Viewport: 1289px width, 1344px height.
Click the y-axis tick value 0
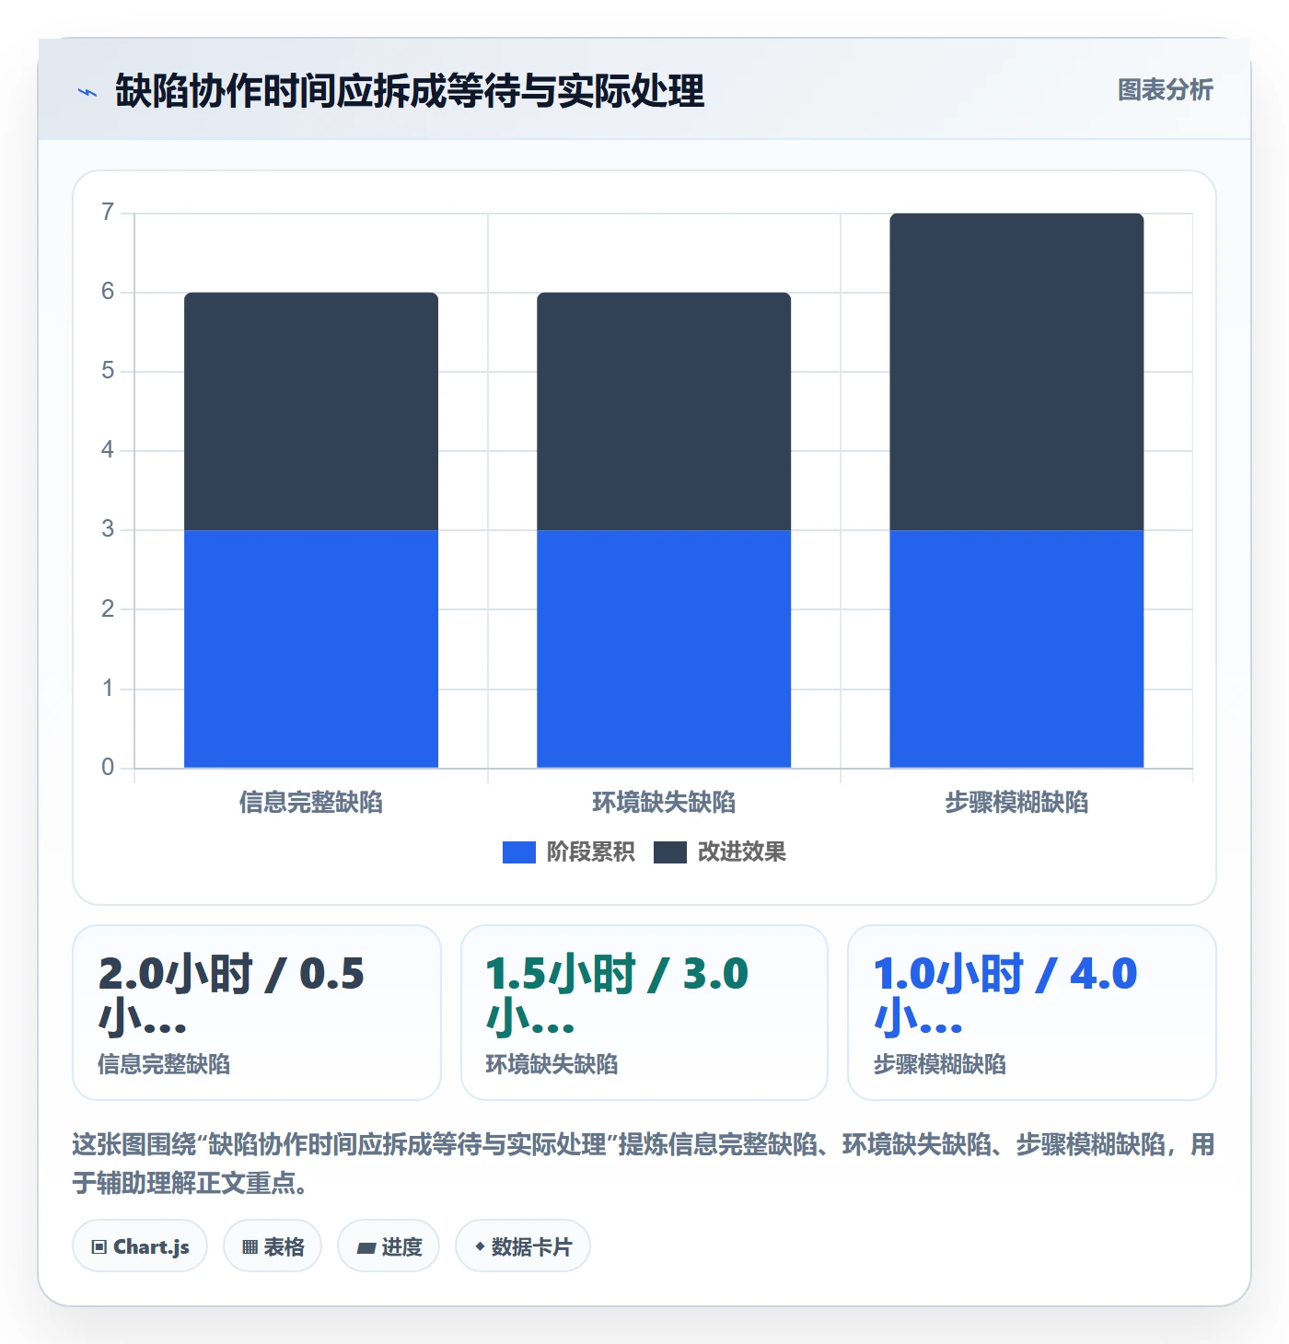coord(108,768)
